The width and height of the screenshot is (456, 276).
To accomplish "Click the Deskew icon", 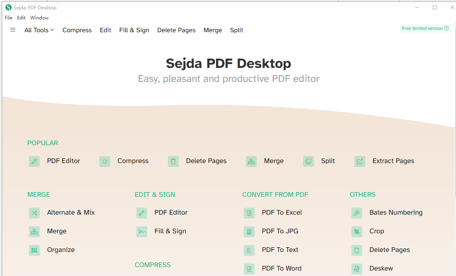I will pyautogui.click(x=357, y=269).
